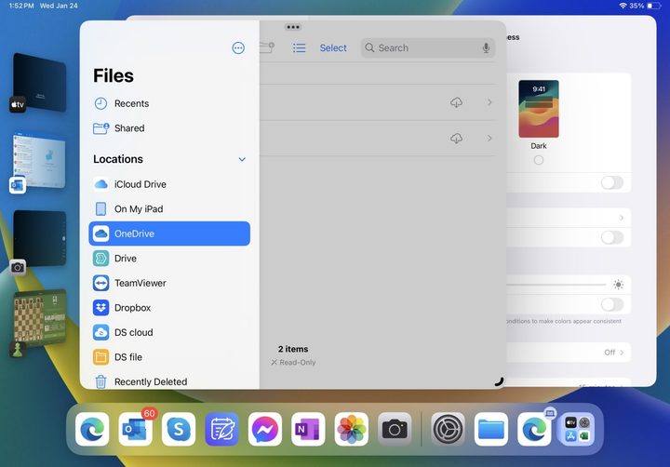670x467 pixels.
Task: Open recent Edge app in dock
Action: [534, 429]
